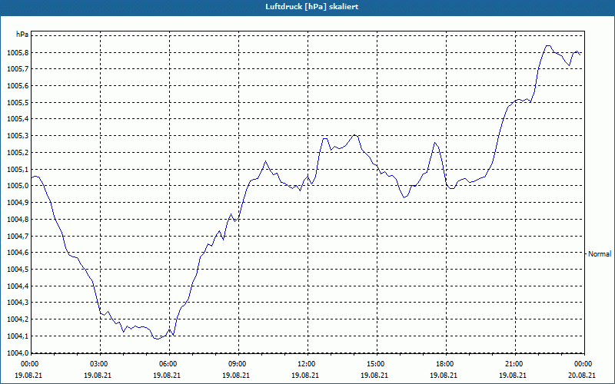The width and height of the screenshot is (615, 384).
Task: Click the 1004,5 y-axis label
Action: pos(18,270)
